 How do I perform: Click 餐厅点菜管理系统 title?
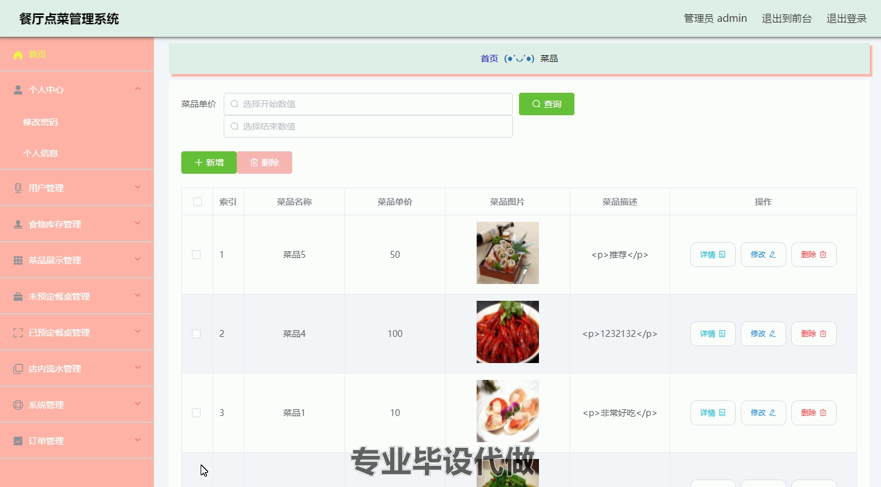(69, 19)
